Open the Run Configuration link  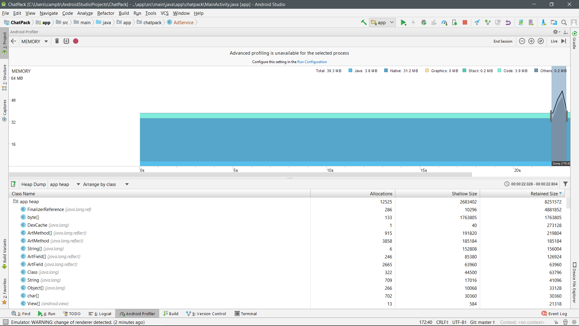click(x=312, y=62)
